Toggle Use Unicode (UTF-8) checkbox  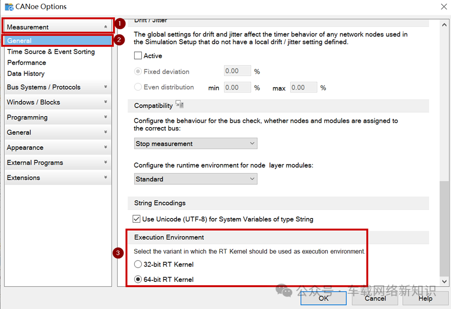(136, 219)
